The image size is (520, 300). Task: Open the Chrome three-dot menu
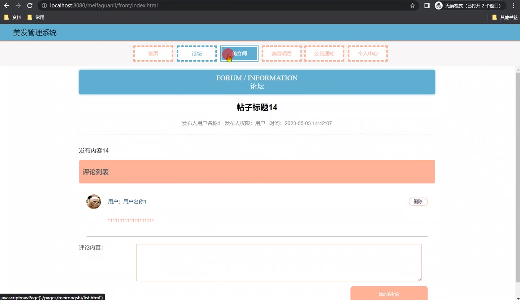[x=513, y=5]
